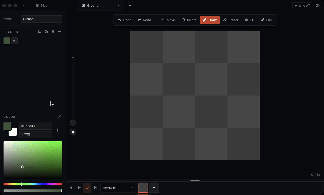Click the color edit pencil icon
The image size is (324, 195).
pyautogui.click(x=59, y=117)
